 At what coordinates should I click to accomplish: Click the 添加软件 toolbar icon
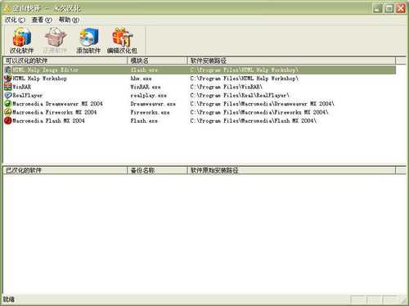(88, 40)
